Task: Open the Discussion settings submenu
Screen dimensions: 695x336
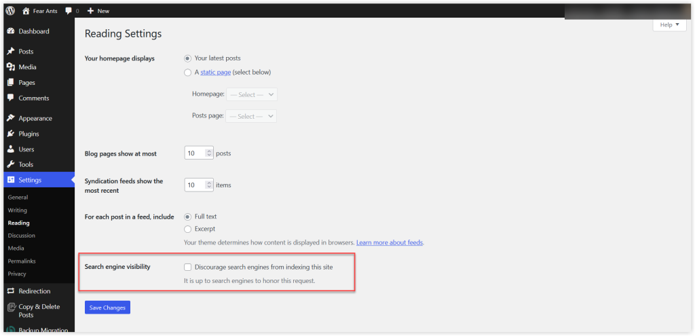Action: pos(21,236)
